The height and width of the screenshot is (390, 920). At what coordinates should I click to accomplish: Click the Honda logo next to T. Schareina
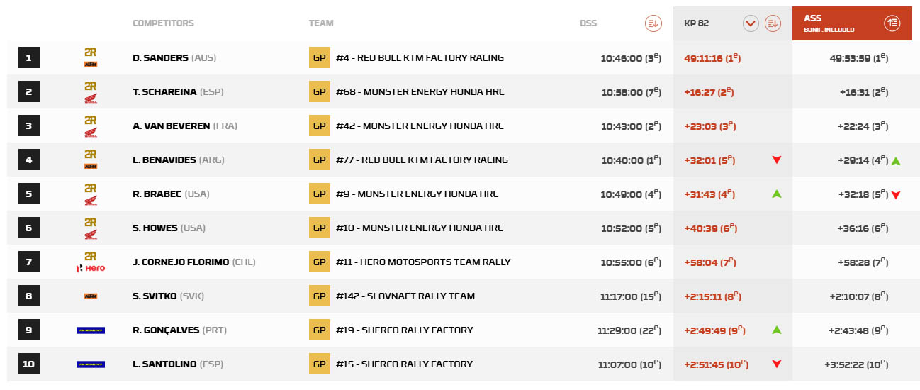click(x=90, y=99)
